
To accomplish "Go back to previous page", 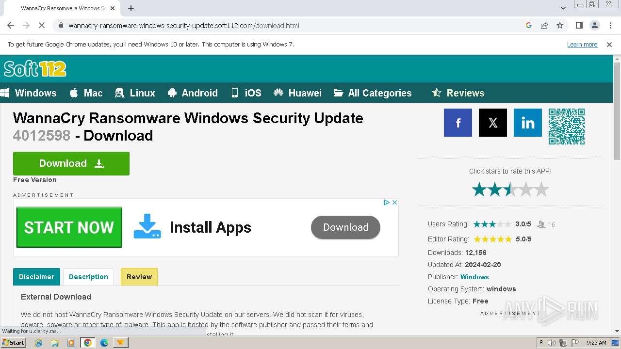I will 11,25.
